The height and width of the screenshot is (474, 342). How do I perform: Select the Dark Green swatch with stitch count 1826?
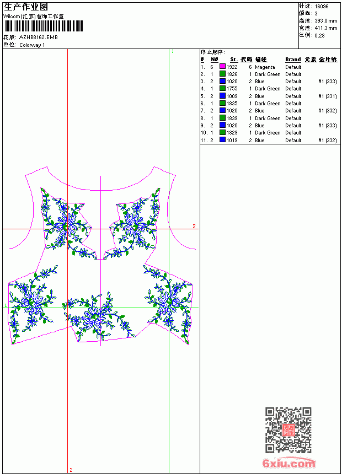click(222, 74)
